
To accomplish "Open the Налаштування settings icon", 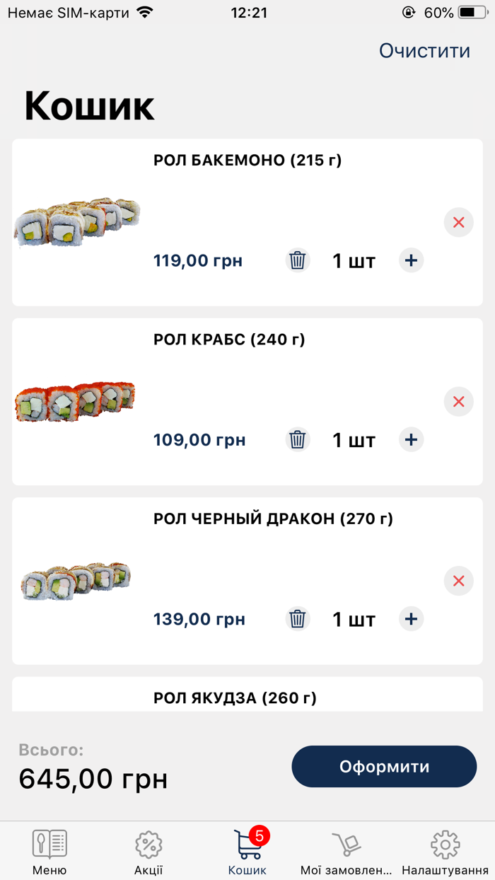I will click(x=445, y=845).
